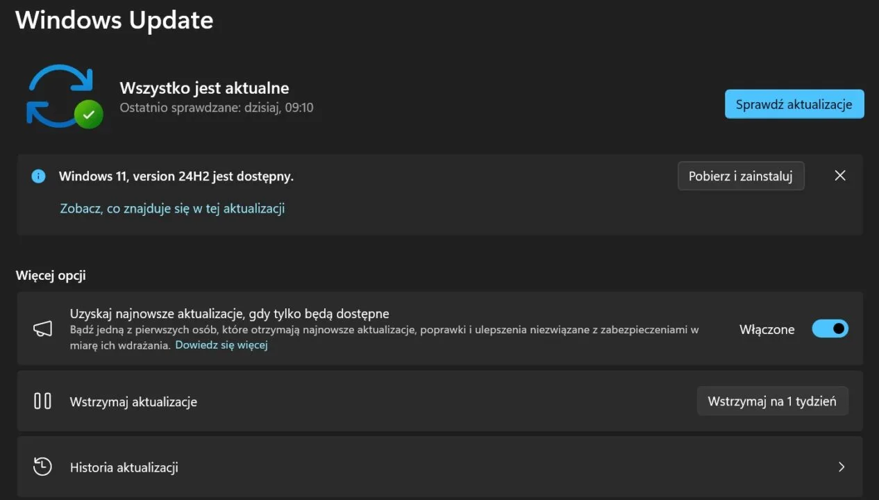
Task: Click Pobierz i zainstaluj button
Action: click(740, 176)
